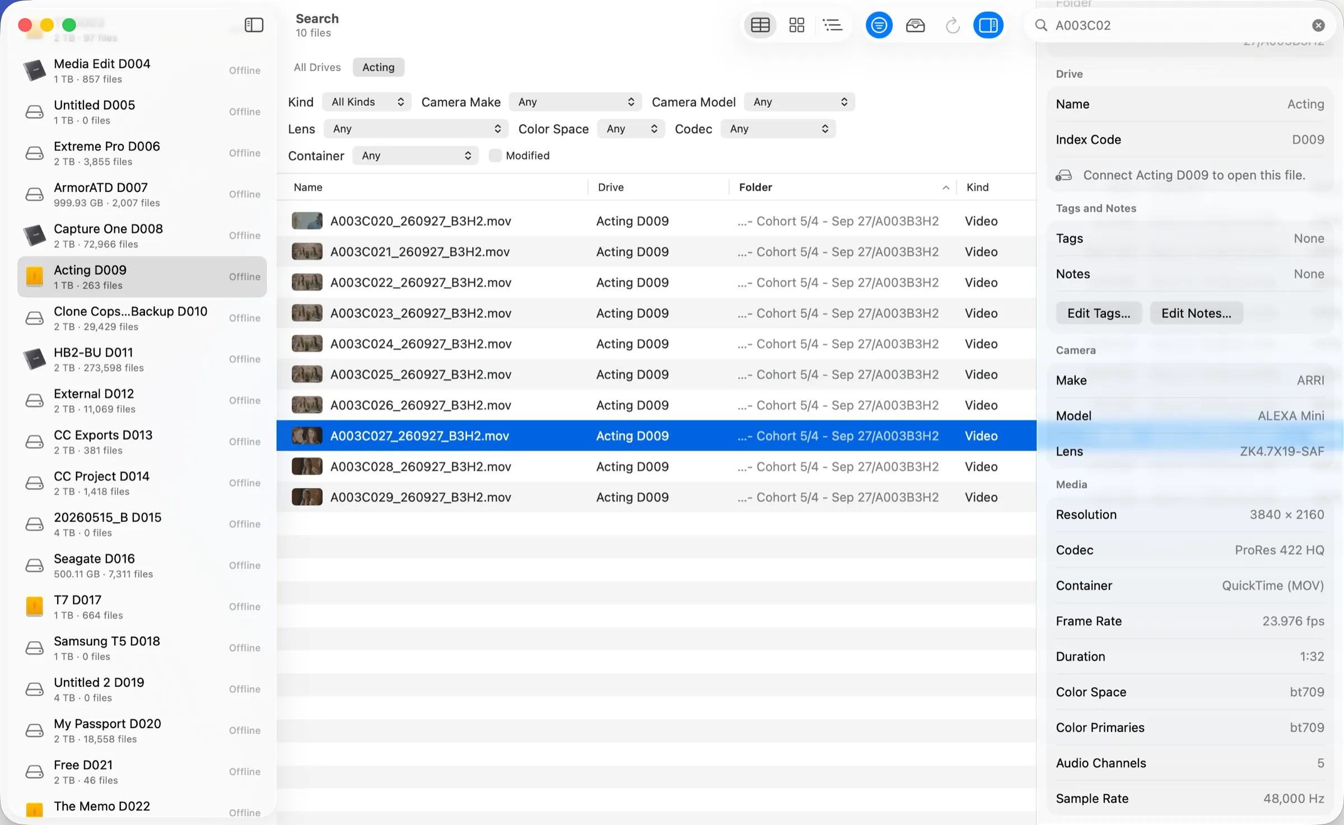Viewport: 1344px width, 825px height.
Task: Toggle the inspector panel icon
Action: pos(988,25)
